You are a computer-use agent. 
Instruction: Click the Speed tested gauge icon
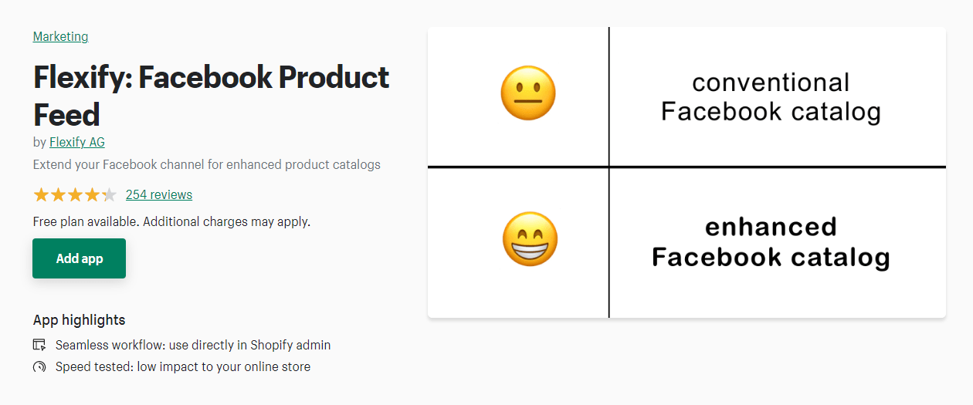coord(39,367)
